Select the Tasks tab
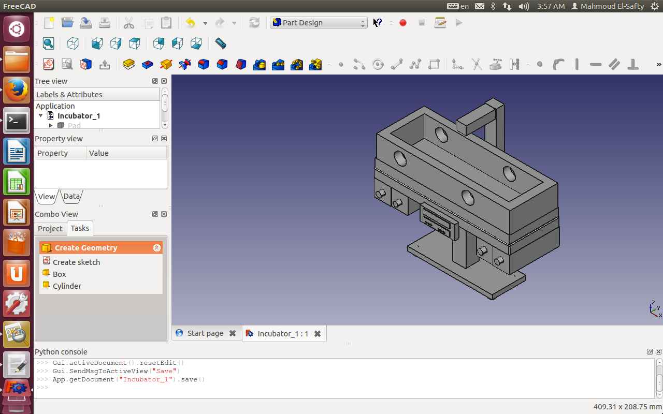 coord(80,228)
